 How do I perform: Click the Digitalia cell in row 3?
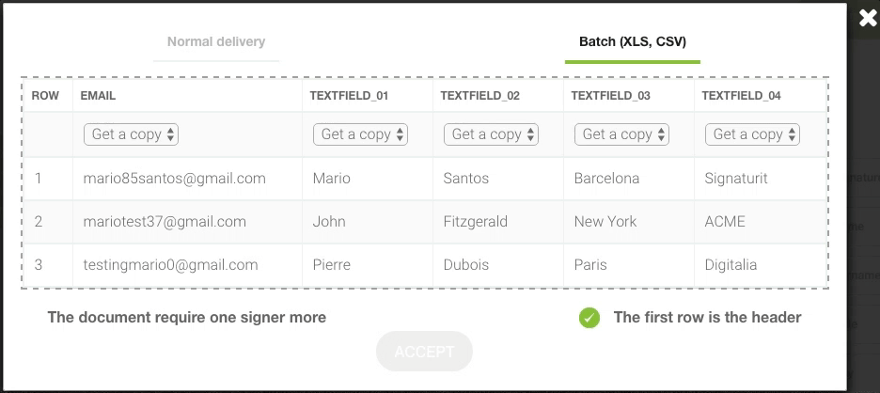click(760, 265)
